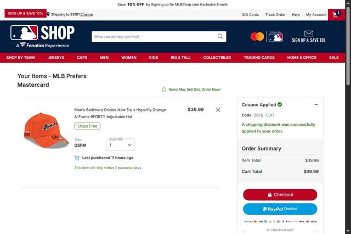351x234 pixels.
Task: Remove the Orioles hat with X icon
Action: pos(218,110)
